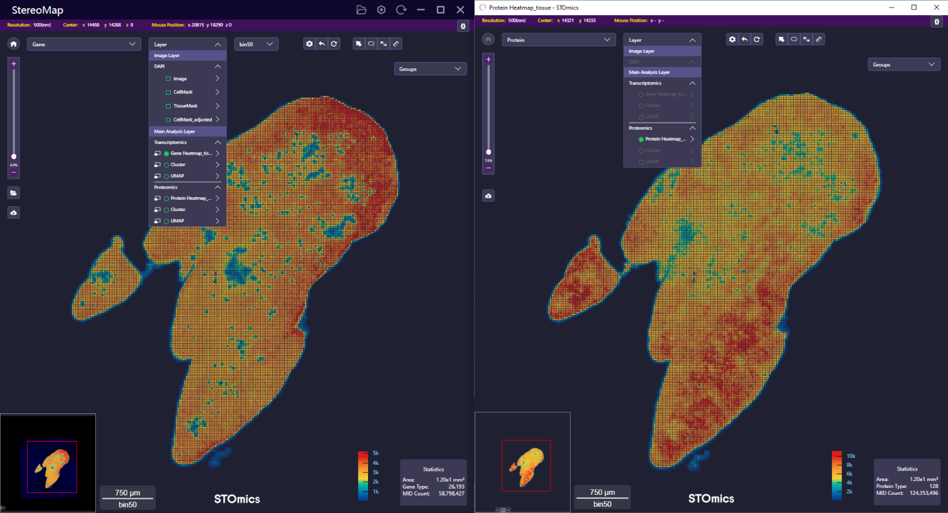Image resolution: width=948 pixels, height=513 pixels.
Task: Open the bin50 bin size dropdown
Action: click(256, 44)
